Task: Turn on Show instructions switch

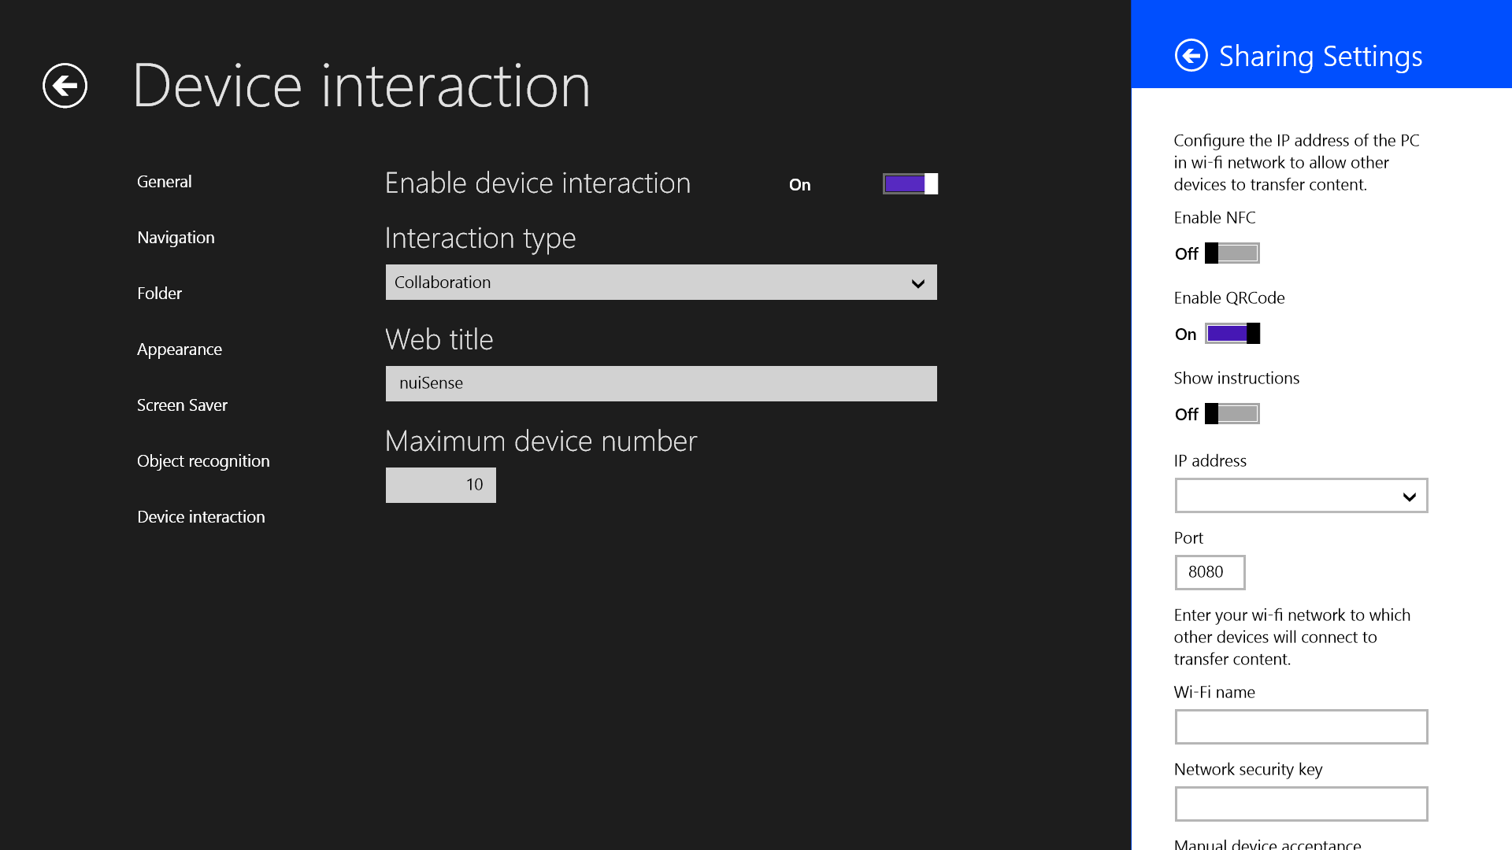Action: (1232, 414)
